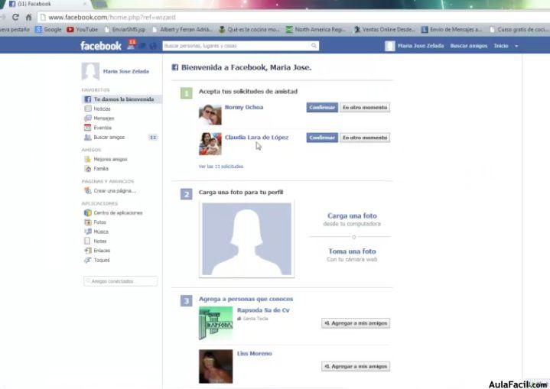Open Google bookmark in bookmarks bar
The height and width of the screenshot is (389, 550).
(x=48, y=30)
